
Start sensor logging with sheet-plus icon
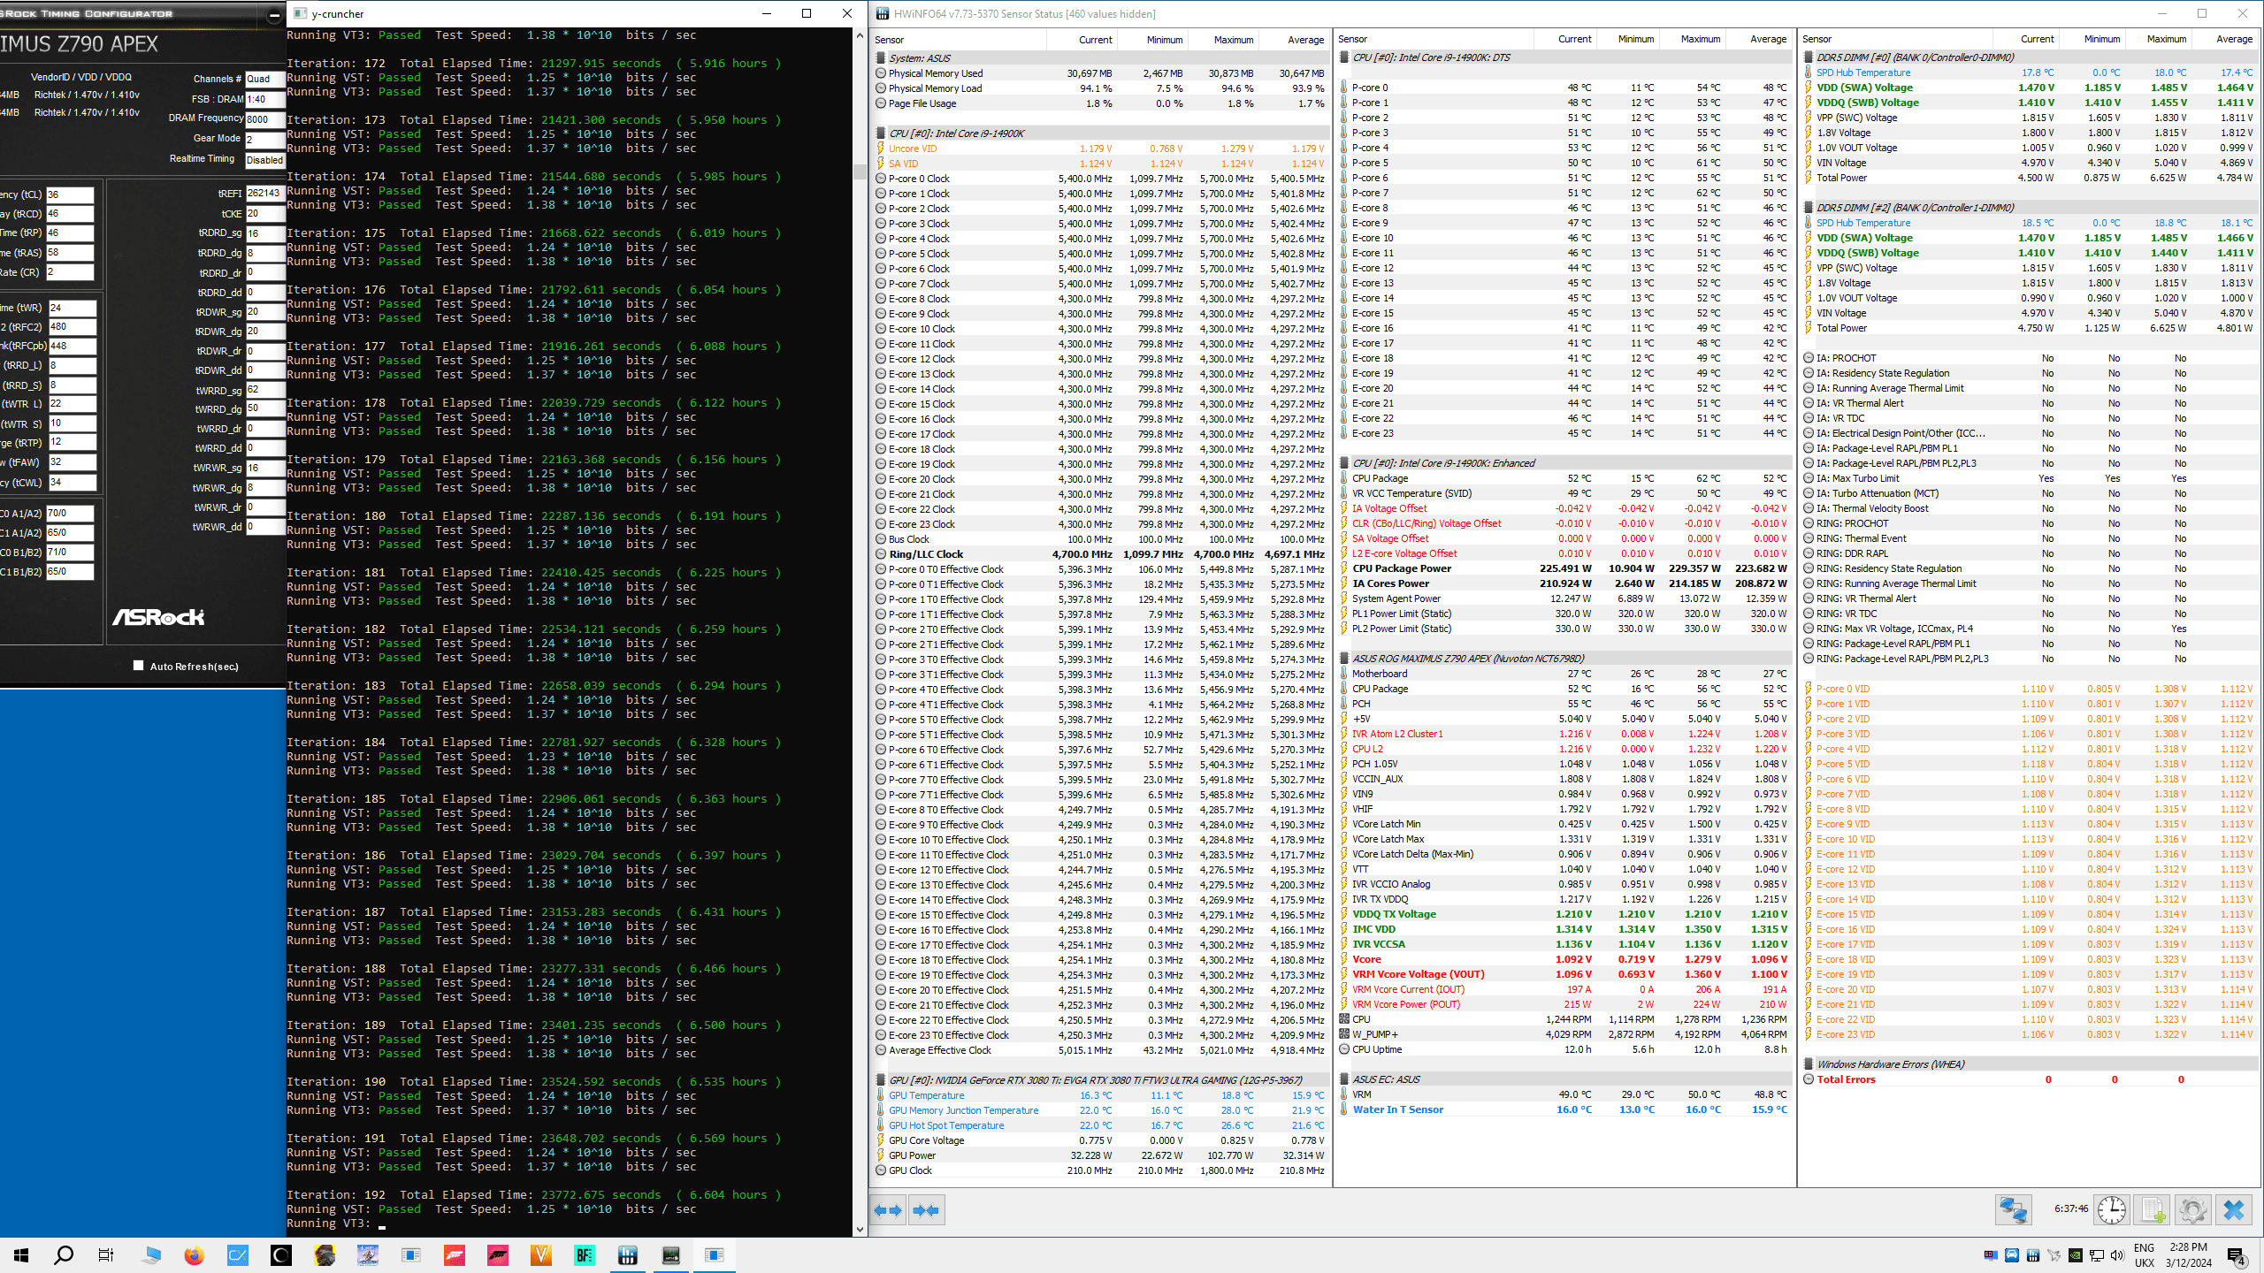(2153, 1209)
